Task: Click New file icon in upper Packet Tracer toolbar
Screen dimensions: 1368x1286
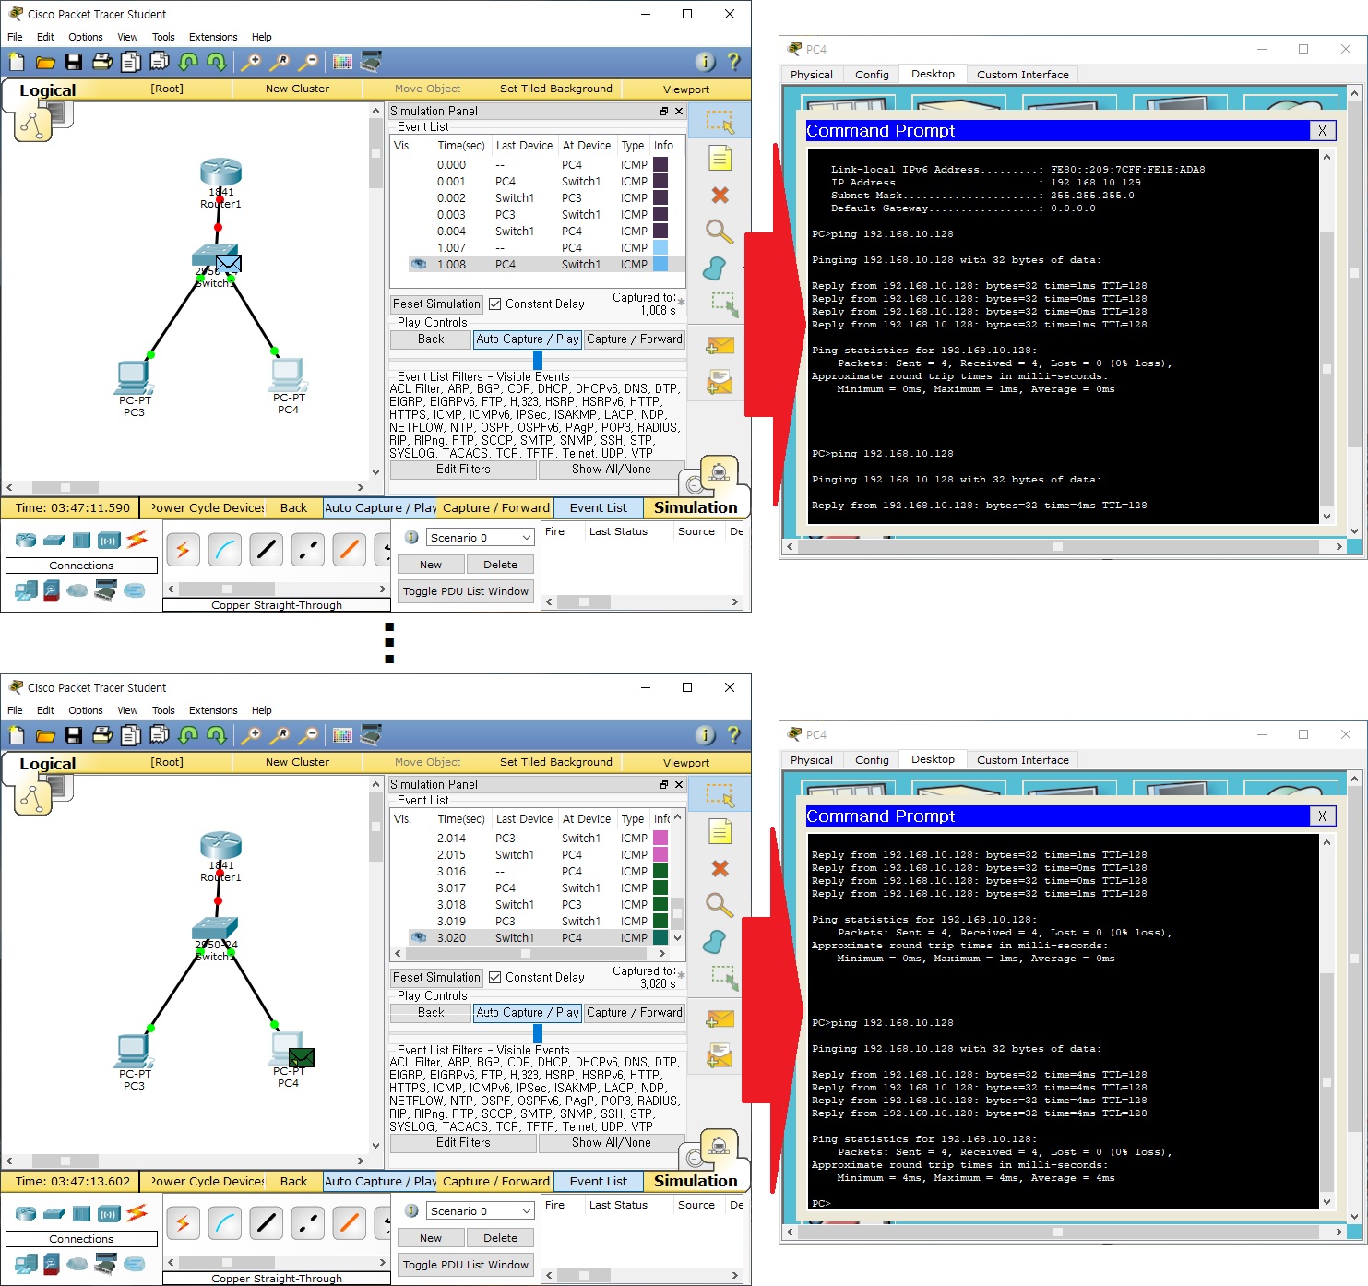Action: 17,62
